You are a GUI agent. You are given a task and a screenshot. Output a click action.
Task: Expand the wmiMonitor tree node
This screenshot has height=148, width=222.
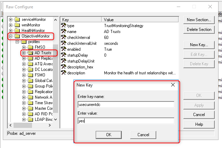pos(11,25)
